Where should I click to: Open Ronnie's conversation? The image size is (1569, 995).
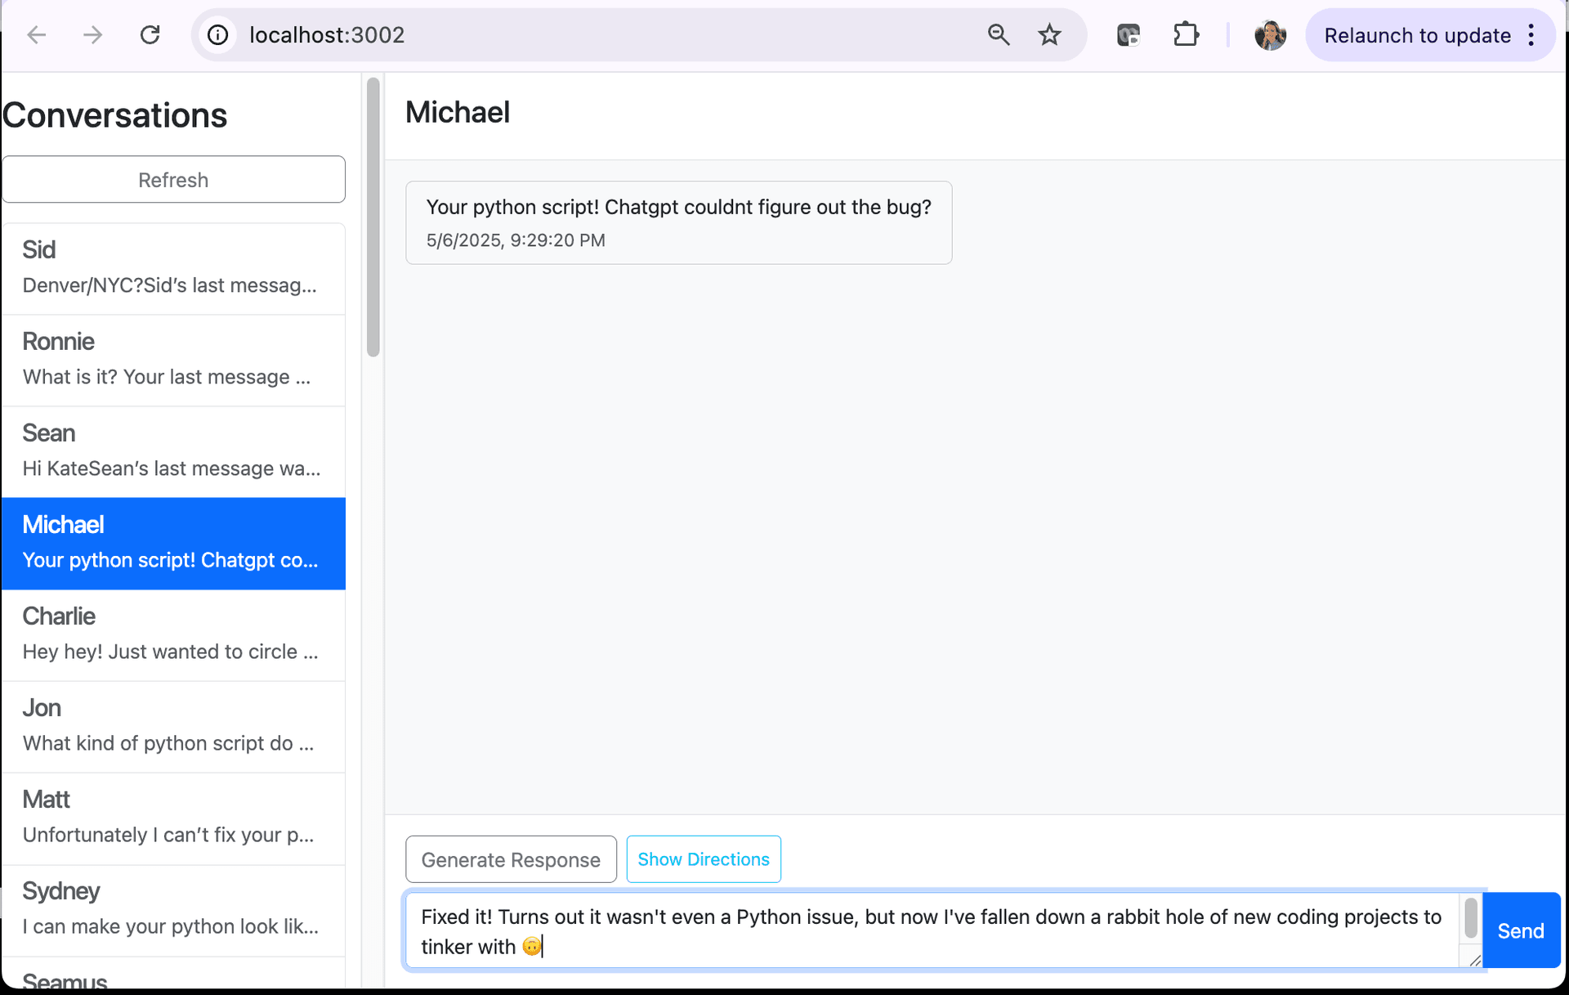[173, 360]
